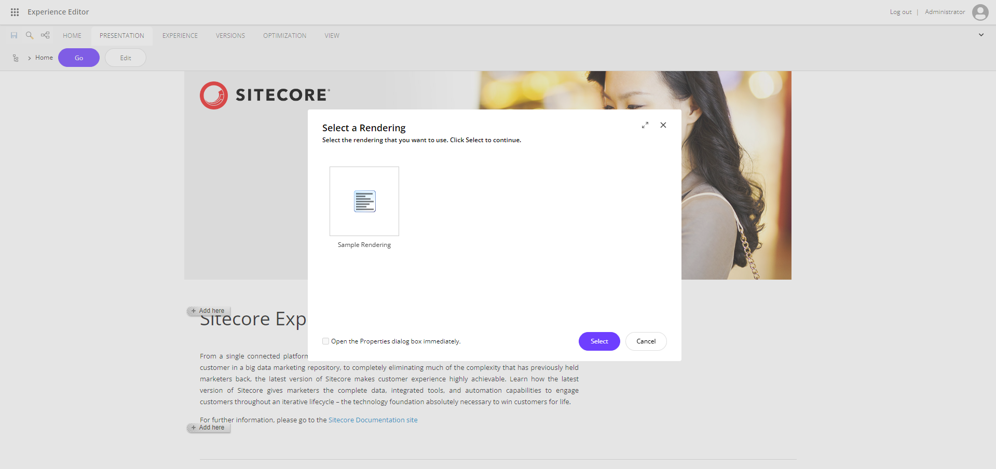Screen dimensions: 996x469
Task: Click the Save disk icon
Action: click(x=14, y=35)
